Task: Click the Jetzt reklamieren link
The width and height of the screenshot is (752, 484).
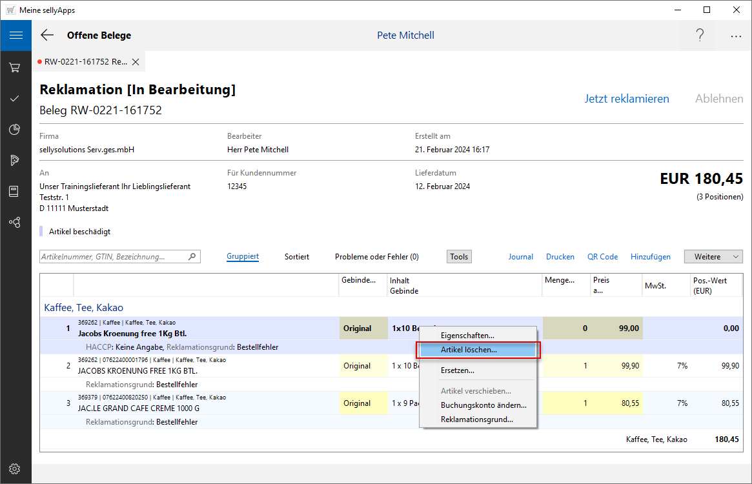Action: [627, 99]
